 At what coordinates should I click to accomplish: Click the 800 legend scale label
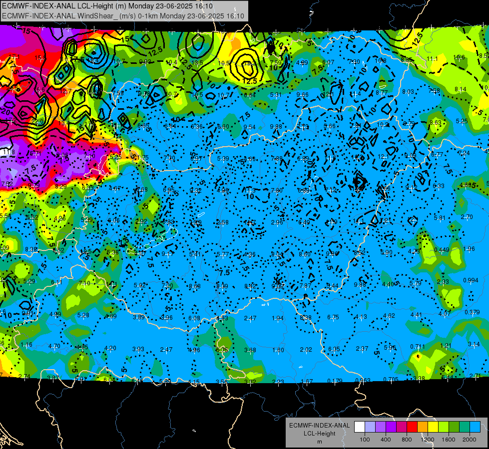(x=407, y=440)
